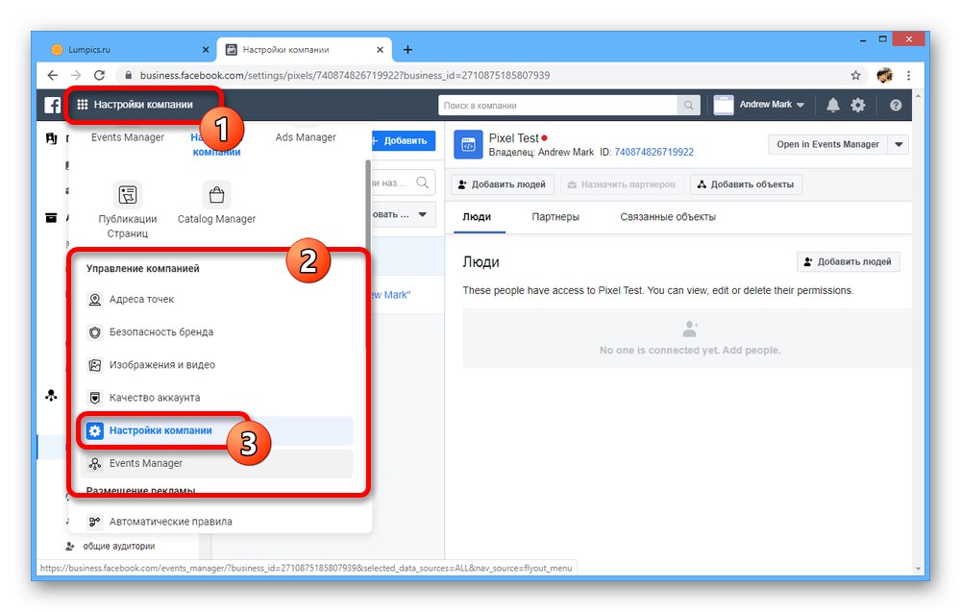Click the Events Manager icon in the list

pos(95,464)
